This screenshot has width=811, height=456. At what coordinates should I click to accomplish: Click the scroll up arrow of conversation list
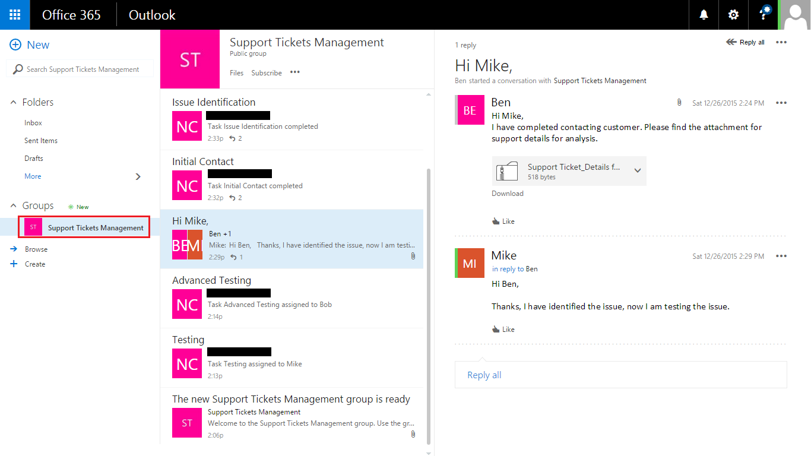pyautogui.click(x=429, y=94)
